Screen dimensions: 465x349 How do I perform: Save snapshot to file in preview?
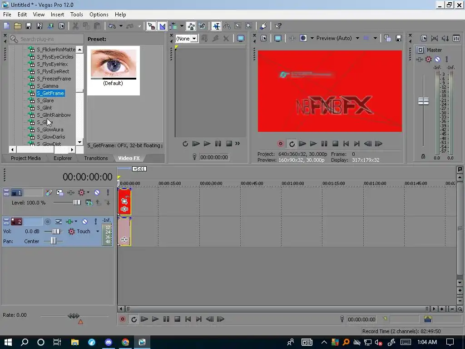tap(399, 38)
